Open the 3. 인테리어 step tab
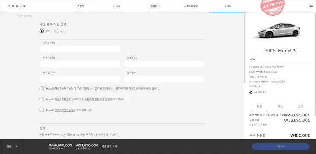 tap(154, 6)
